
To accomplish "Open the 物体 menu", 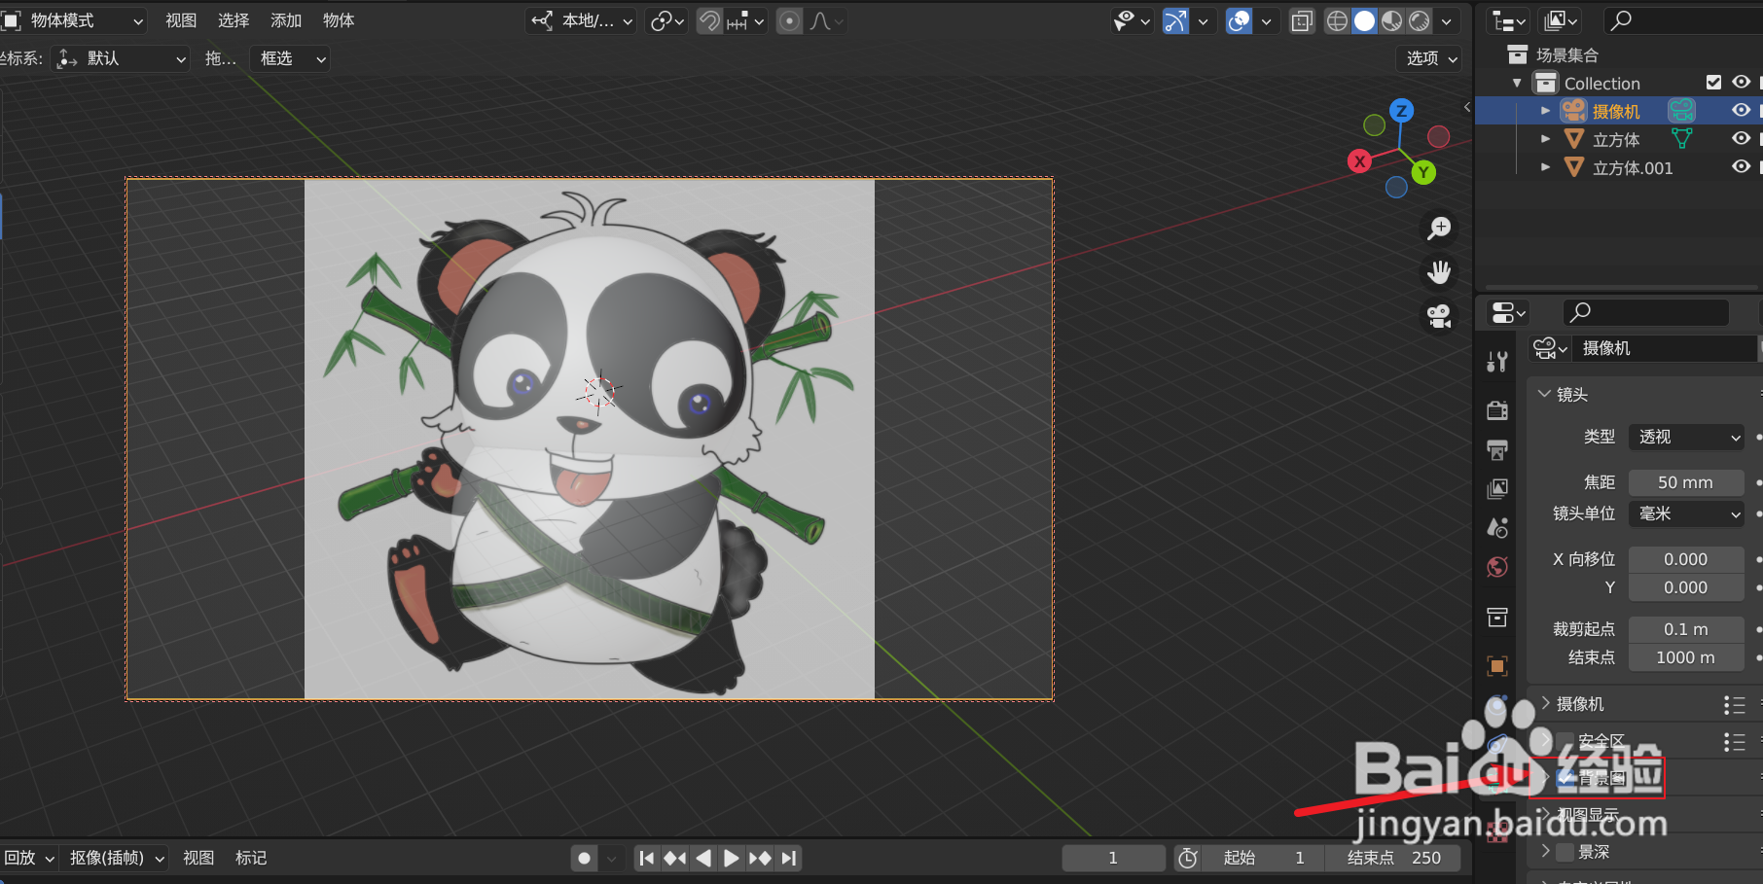I will pos(339,20).
